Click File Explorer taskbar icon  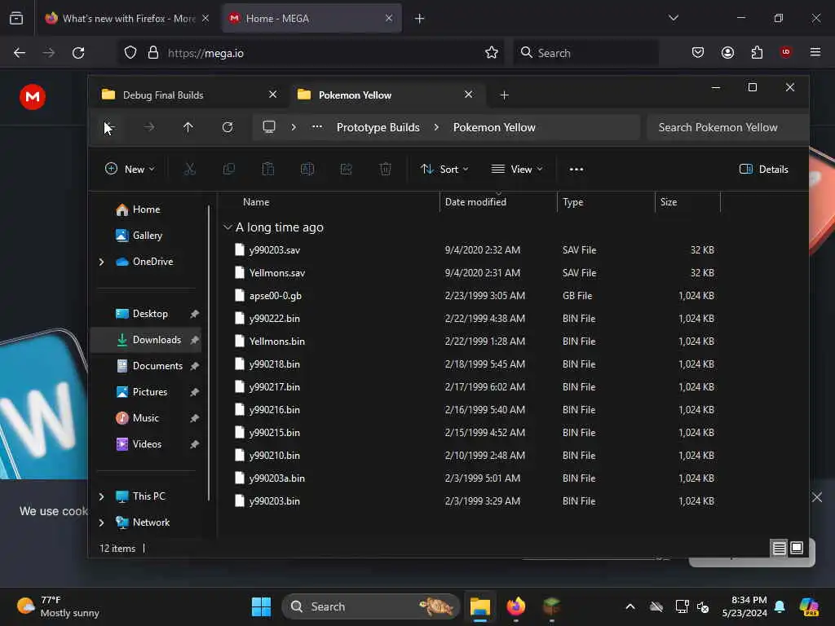[x=479, y=606]
